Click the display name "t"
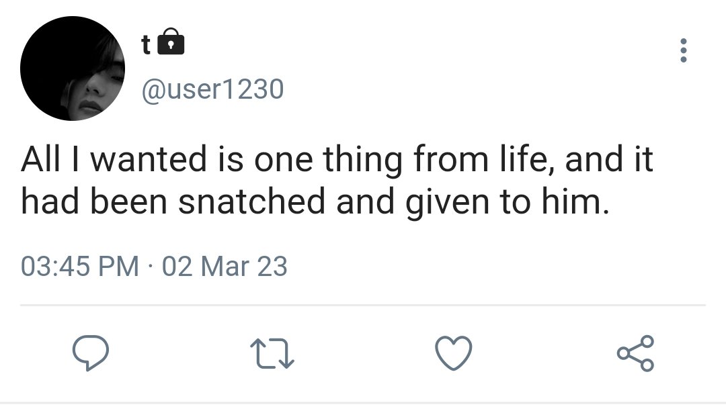Image resolution: width=726 pixels, height=415 pixels. 146,45
